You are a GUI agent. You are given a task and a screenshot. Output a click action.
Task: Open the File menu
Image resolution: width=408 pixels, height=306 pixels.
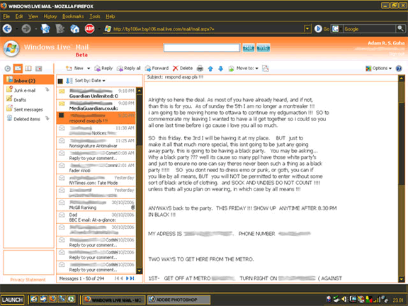point(6,16)
